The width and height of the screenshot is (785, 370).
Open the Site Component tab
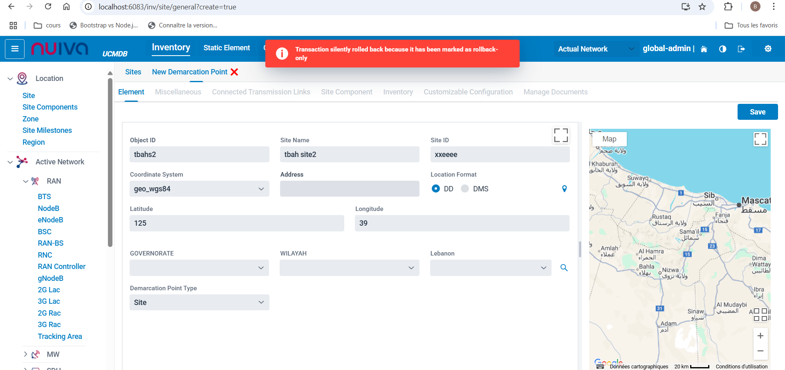click(346, 92)
